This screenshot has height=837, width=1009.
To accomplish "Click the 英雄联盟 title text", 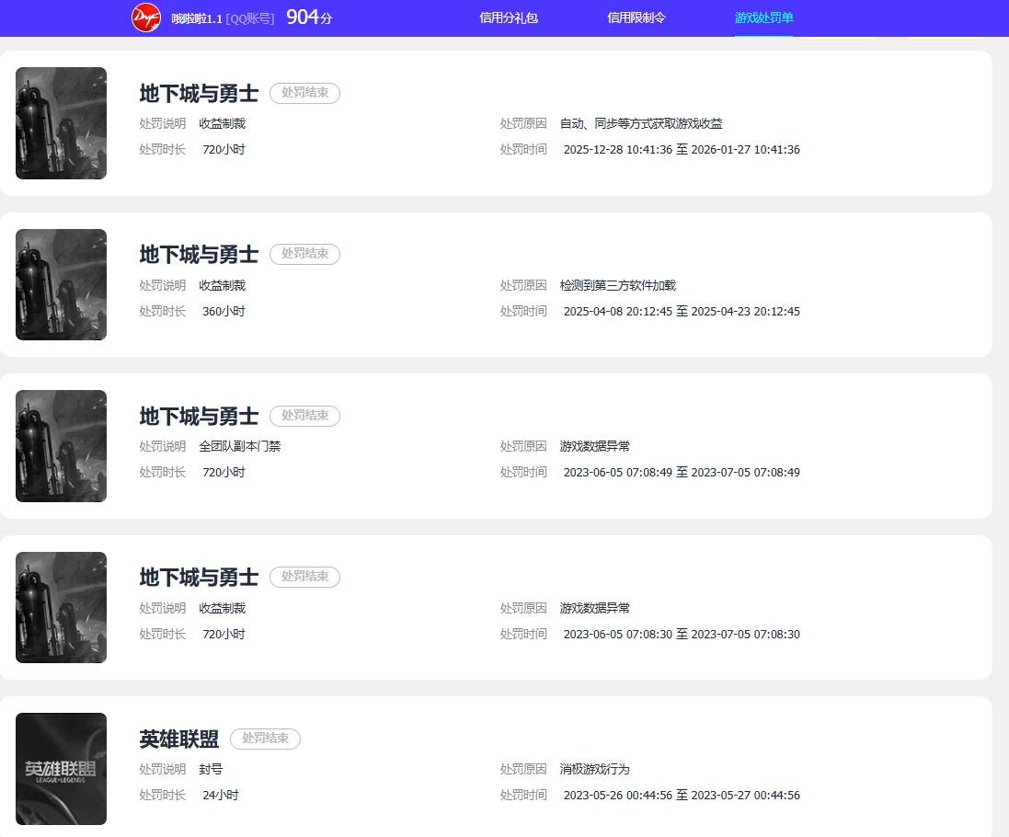I will coord(179,740).
